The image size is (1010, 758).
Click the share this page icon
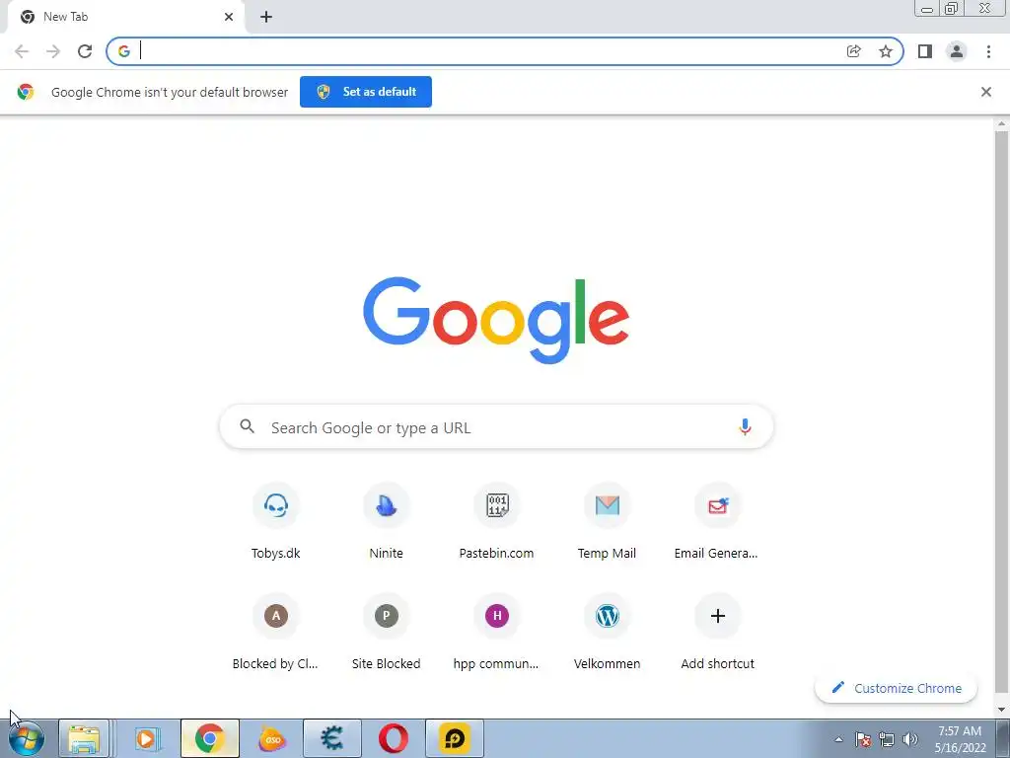(x=853, y=51)
